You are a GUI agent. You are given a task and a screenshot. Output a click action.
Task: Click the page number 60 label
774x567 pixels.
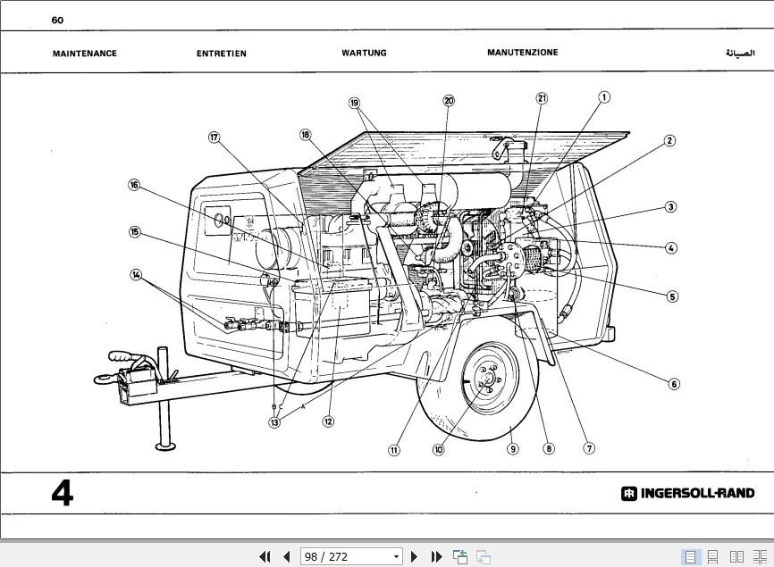(56, 19)
